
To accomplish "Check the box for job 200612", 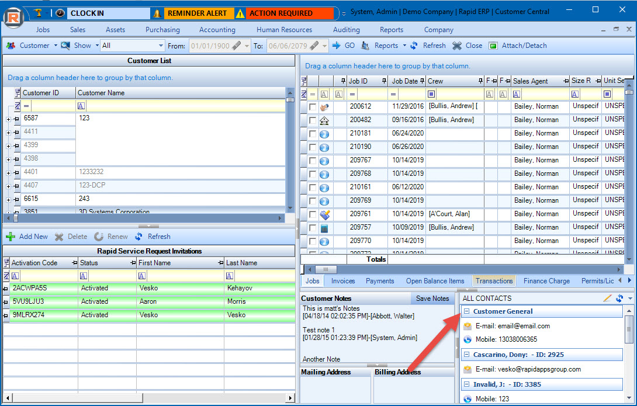I will coord(313,107).
